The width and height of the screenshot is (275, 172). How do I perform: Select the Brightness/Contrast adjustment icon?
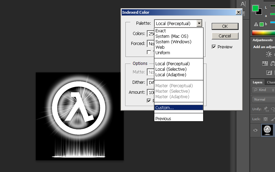click(x=269, y=54)
